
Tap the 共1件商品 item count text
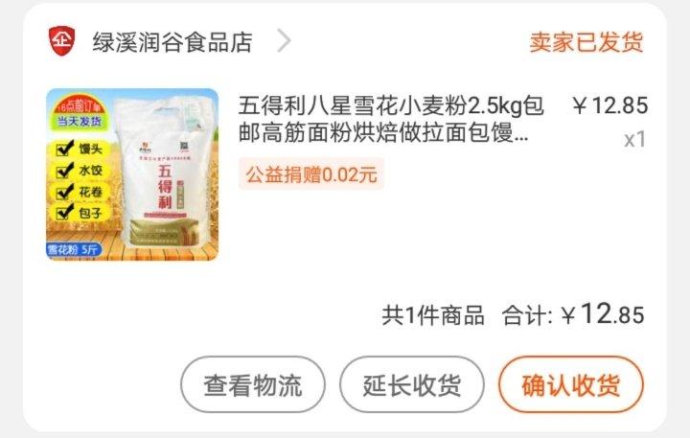point(433,315)
